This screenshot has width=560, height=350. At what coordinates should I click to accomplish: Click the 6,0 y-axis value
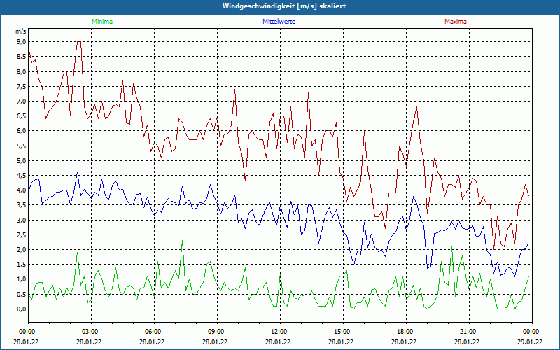point(22,131)
